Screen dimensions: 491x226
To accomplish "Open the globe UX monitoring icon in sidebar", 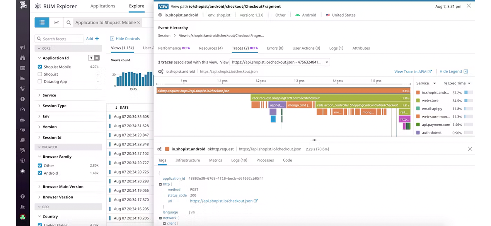I will coord(23,171).
